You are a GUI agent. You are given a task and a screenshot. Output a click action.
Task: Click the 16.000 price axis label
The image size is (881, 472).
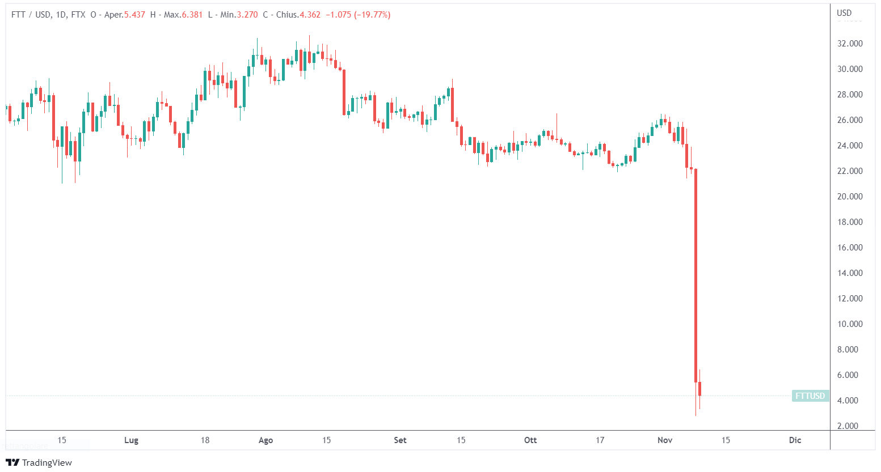click(850, 248)
